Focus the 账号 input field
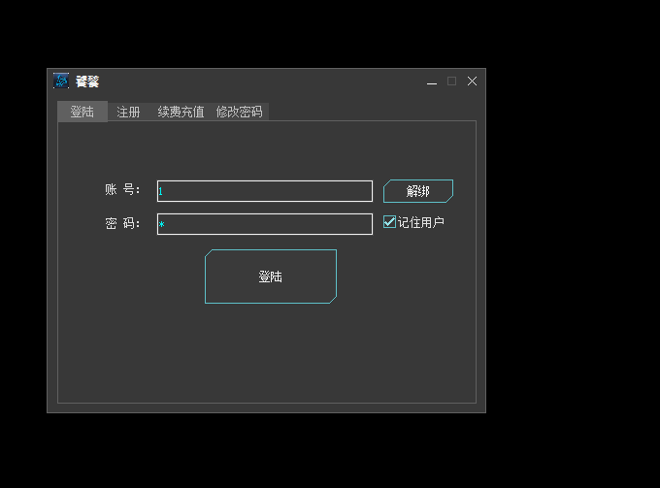The height and width of the screenshot is (488, 660). pos(265,191)
